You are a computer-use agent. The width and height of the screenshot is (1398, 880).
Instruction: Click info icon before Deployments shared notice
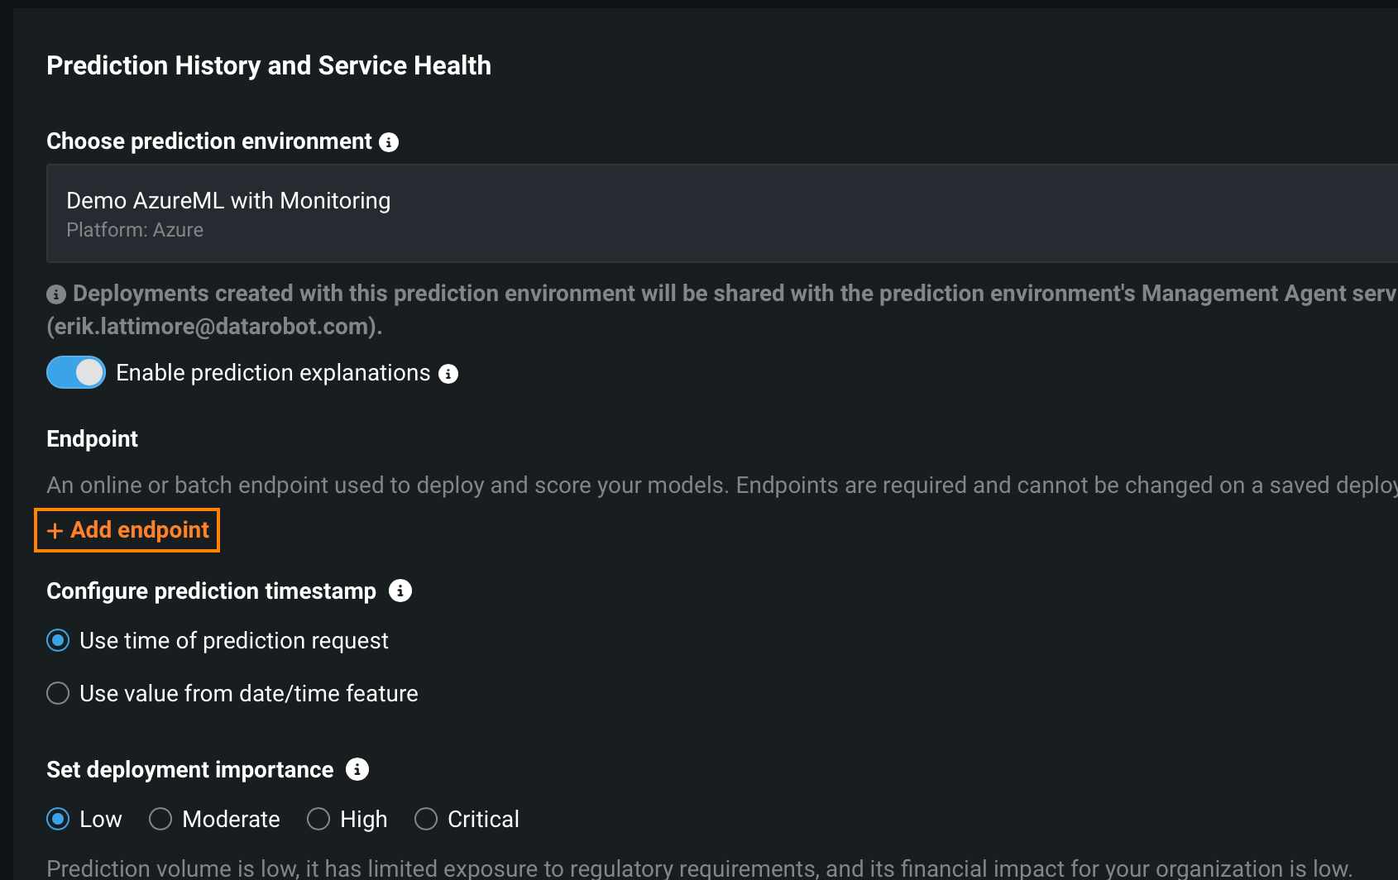tap(56, 294)
